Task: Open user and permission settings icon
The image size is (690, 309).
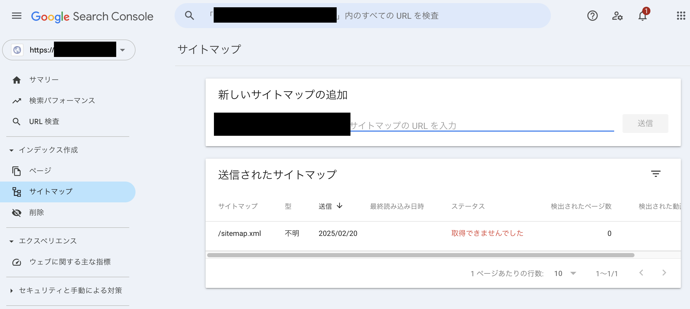Action: (x=617, y=16)
